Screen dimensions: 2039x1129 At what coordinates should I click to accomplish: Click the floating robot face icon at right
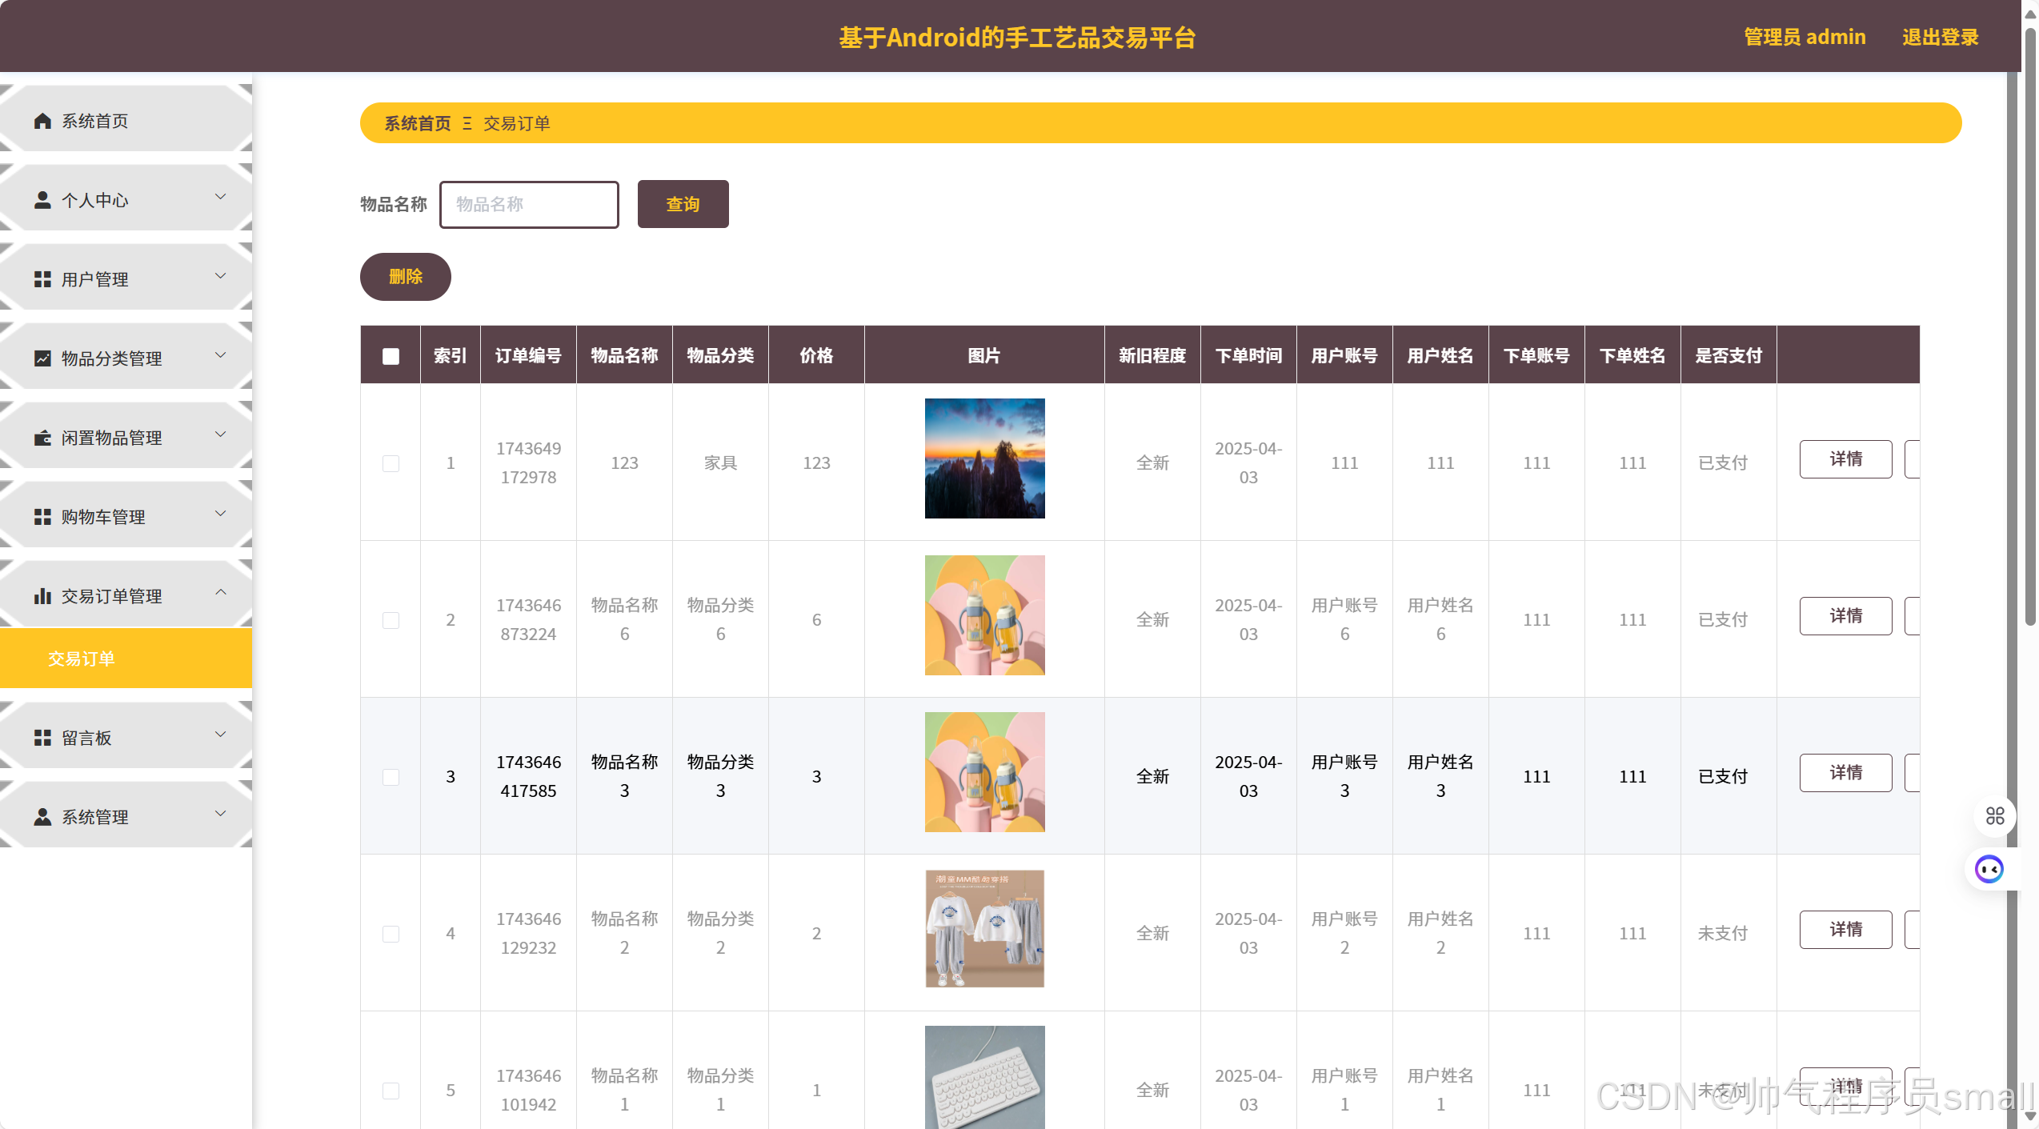1989,869
